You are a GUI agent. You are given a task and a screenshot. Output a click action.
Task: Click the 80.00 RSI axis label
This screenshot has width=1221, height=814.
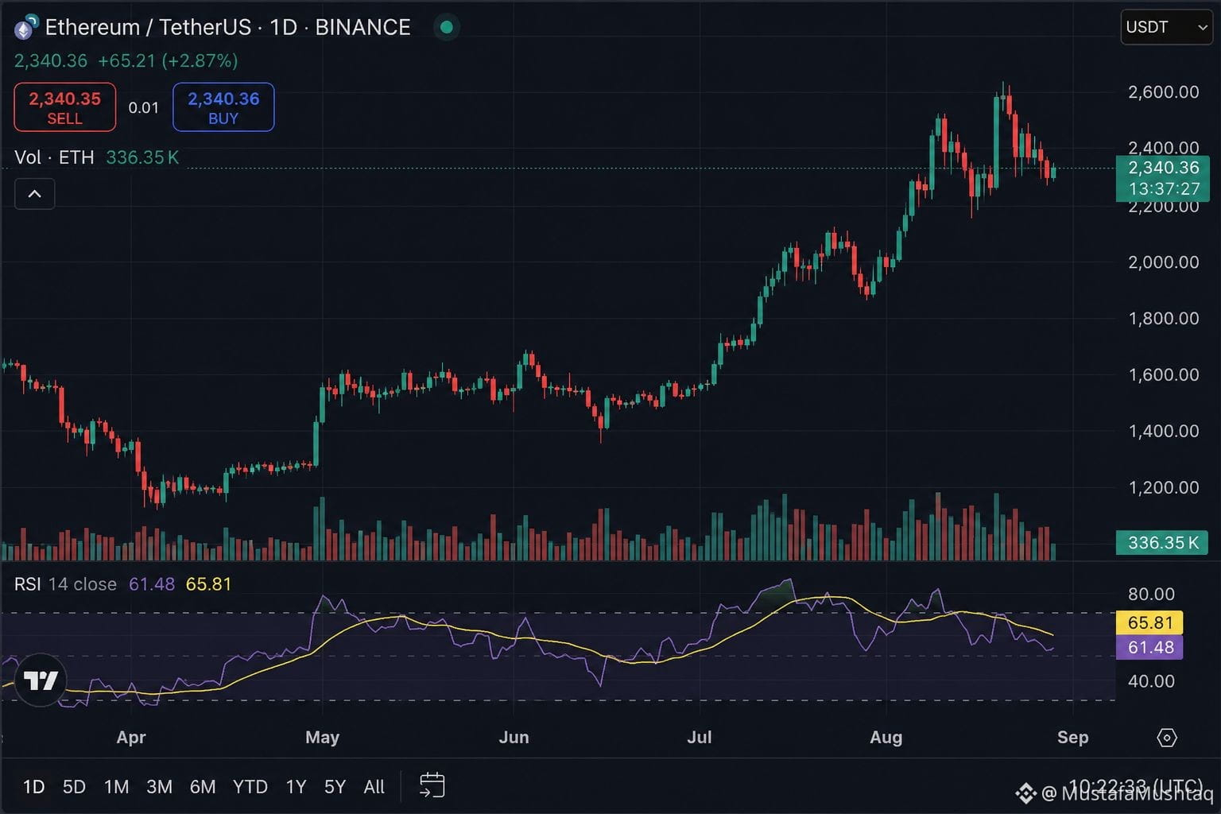coord(1151,594)
